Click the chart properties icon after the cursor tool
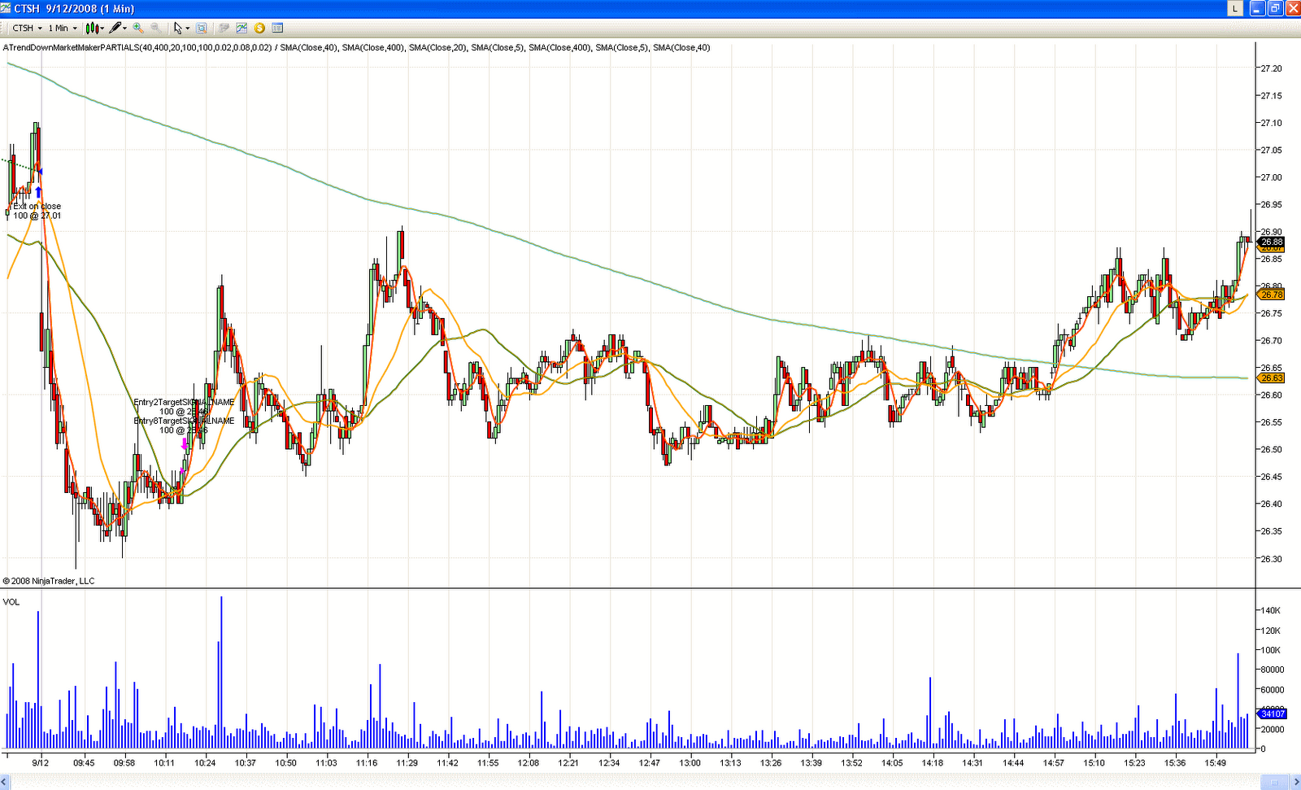Image resolution: width=1301 pixels, height=790 pixels. click(x=202, y=28)
